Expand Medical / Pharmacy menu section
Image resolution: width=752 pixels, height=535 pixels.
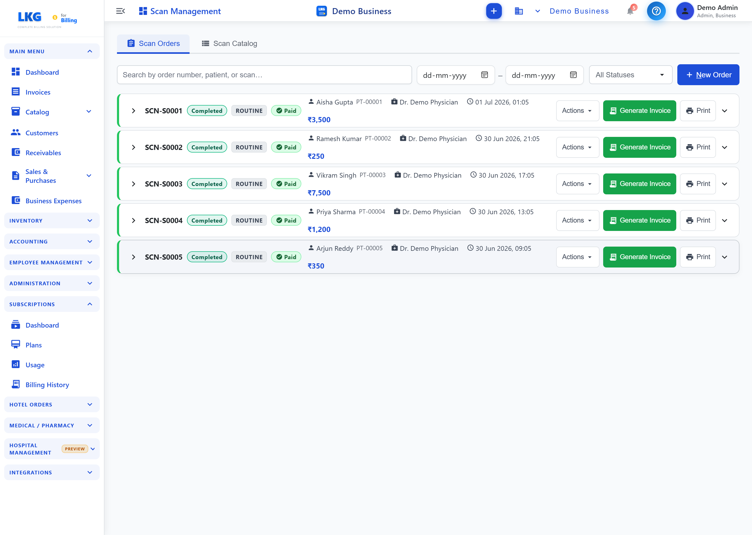coord(52,425)
